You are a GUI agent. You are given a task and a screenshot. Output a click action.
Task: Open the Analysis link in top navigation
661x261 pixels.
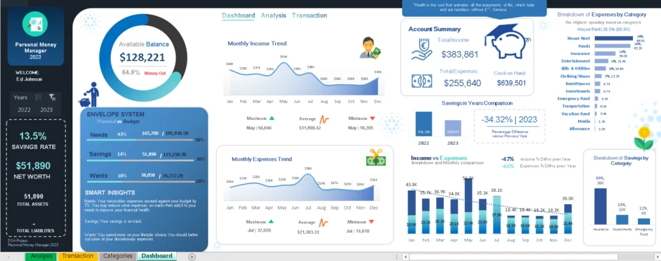(x=273, y=15)
